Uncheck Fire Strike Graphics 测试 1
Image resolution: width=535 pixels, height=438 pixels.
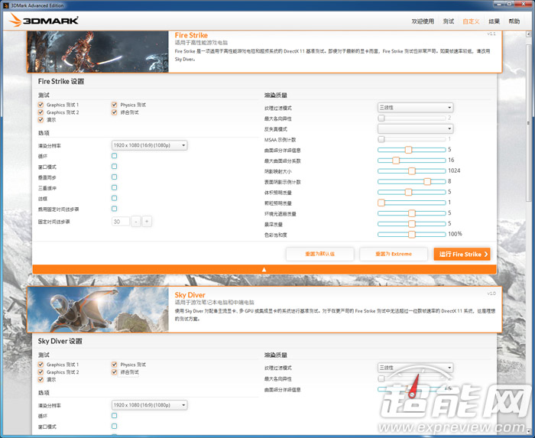(41, 105)
